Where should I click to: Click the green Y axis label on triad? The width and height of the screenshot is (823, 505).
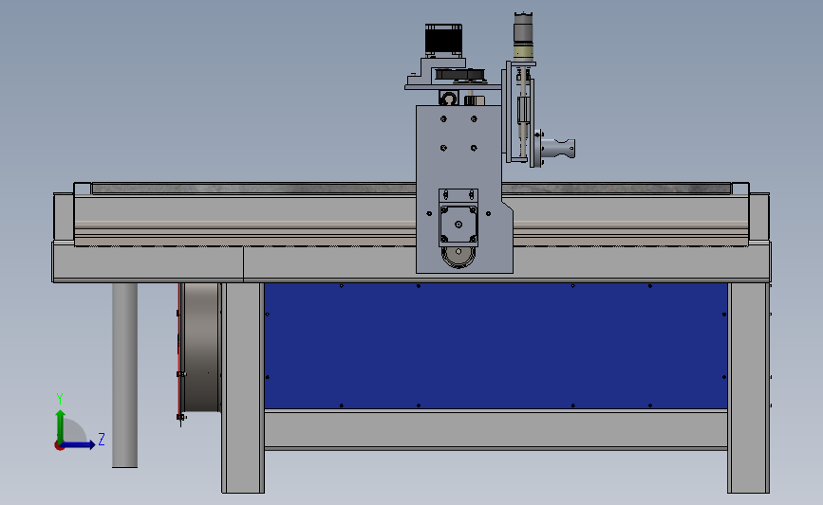tap(60, 399)
